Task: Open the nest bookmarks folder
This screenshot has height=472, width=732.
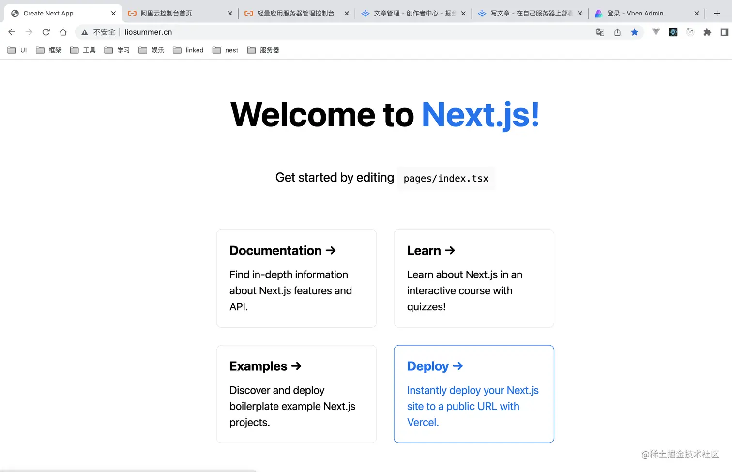Action: point(226,50)
